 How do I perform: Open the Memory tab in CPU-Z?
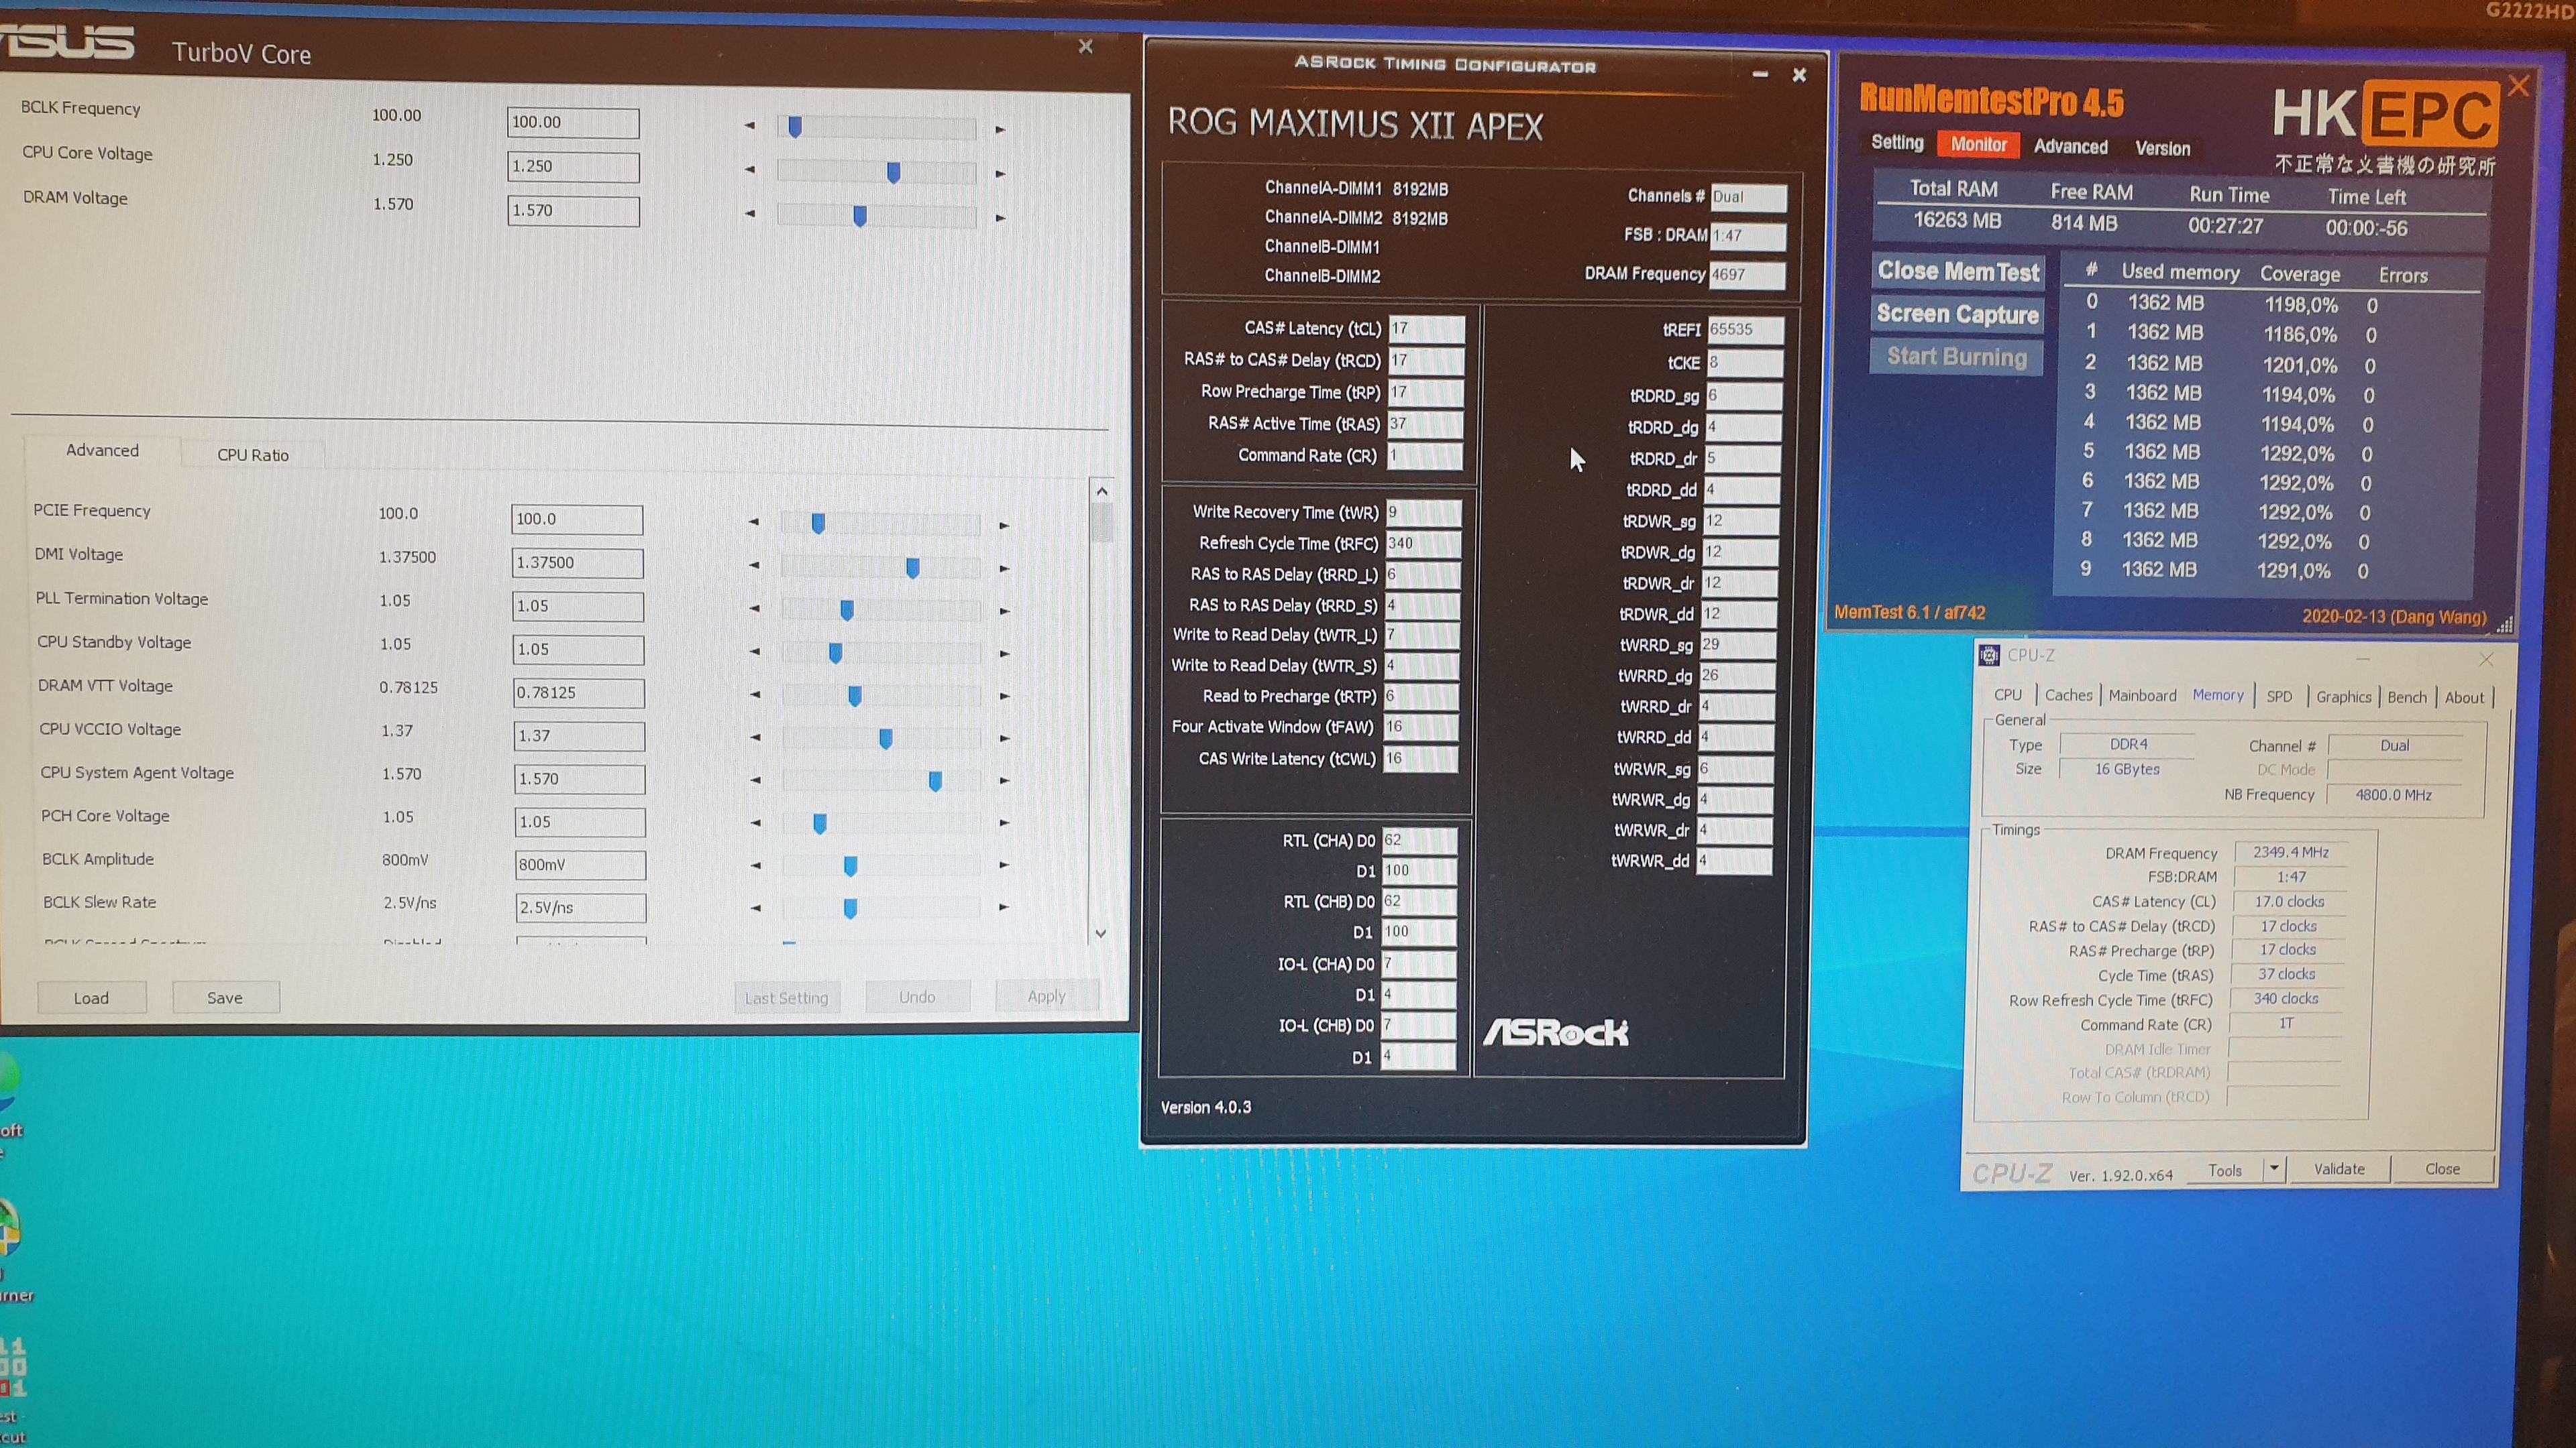coord(2217,696)
